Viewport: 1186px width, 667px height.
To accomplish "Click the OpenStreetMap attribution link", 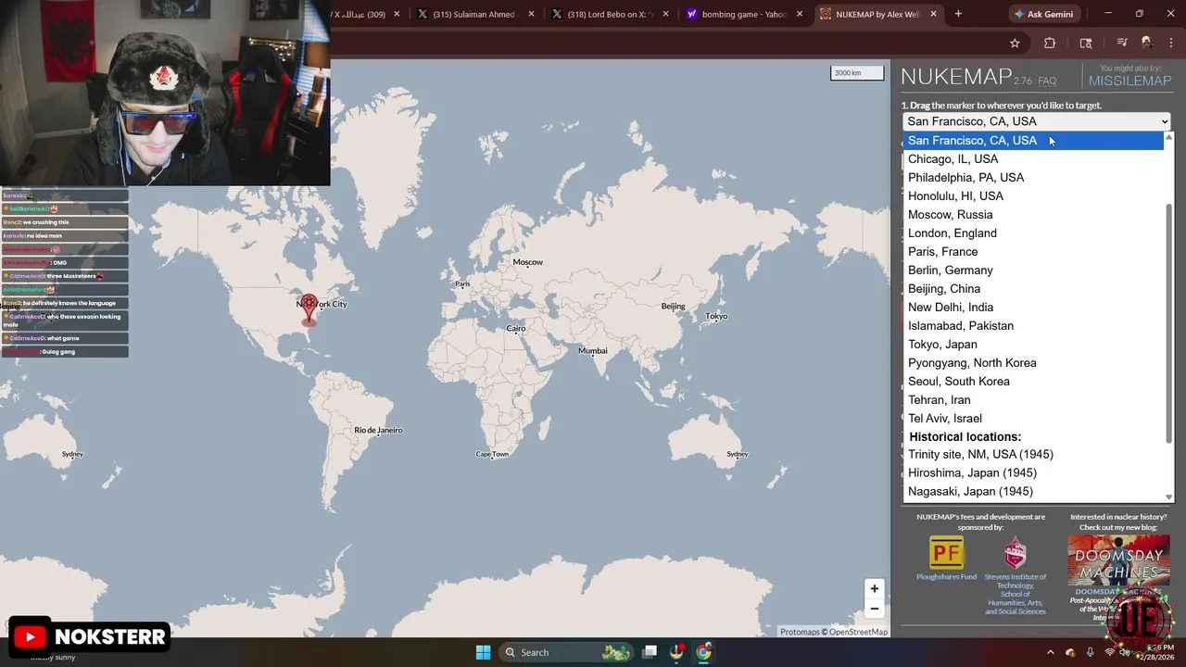I will tap(858, 632).
